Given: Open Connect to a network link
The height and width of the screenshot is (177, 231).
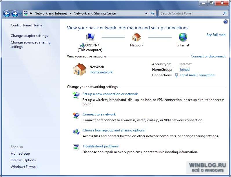Looking at the screenshot, I should [x=99, y=114].
